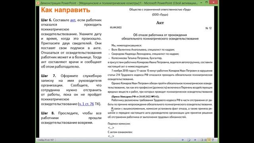Click name «Колесникова Татьяна Петровна, бухгалтер»
This screenshot has height=143, width=254.
137,58
